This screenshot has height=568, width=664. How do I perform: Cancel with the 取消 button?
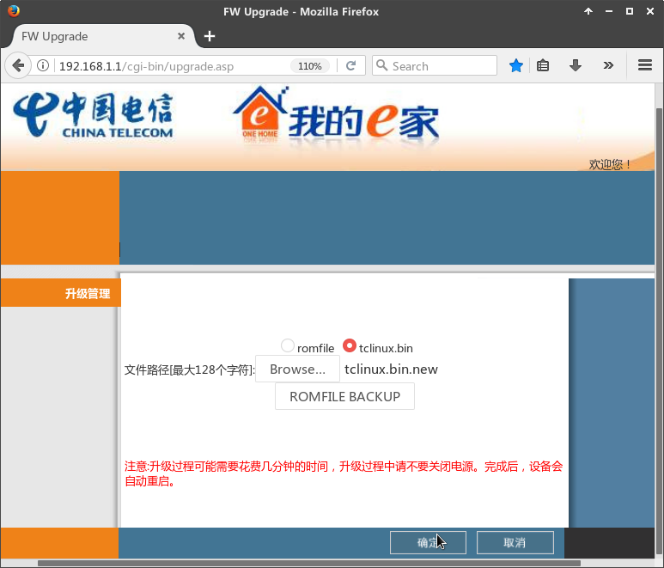[x=515, y=542]
